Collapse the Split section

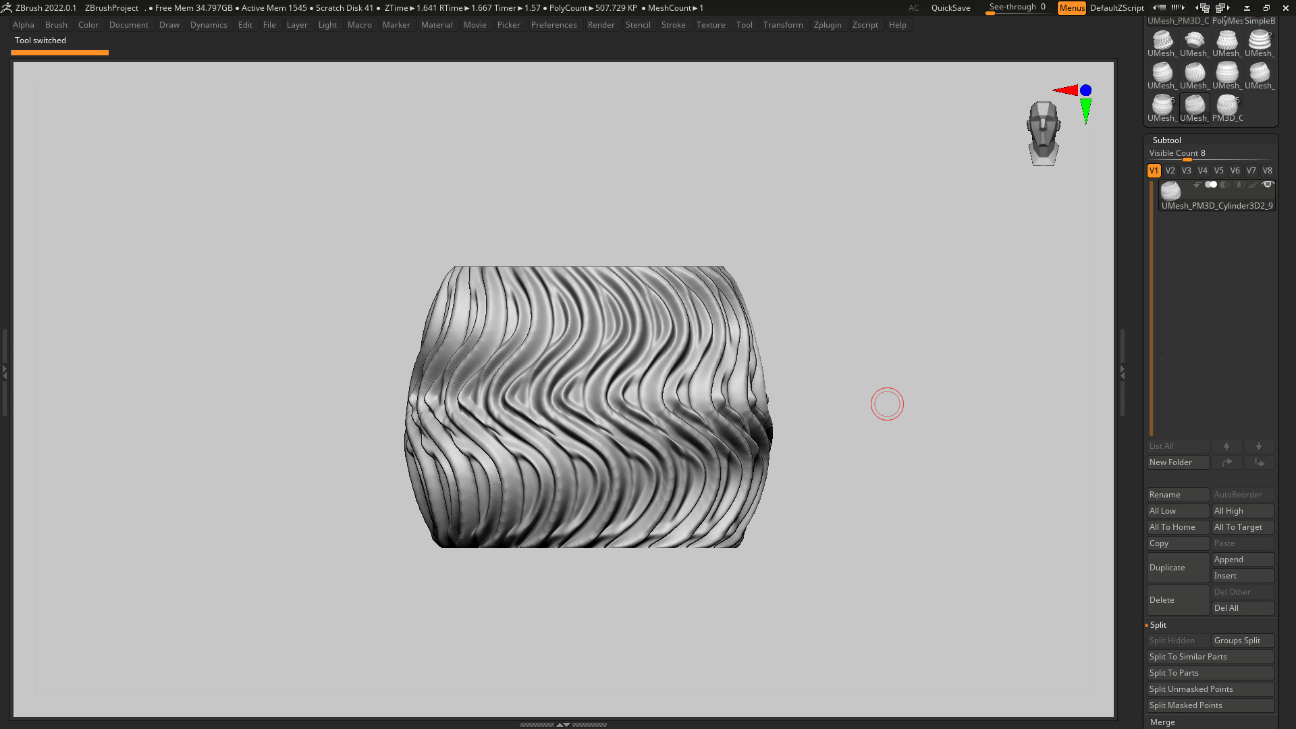(1158, 625)
